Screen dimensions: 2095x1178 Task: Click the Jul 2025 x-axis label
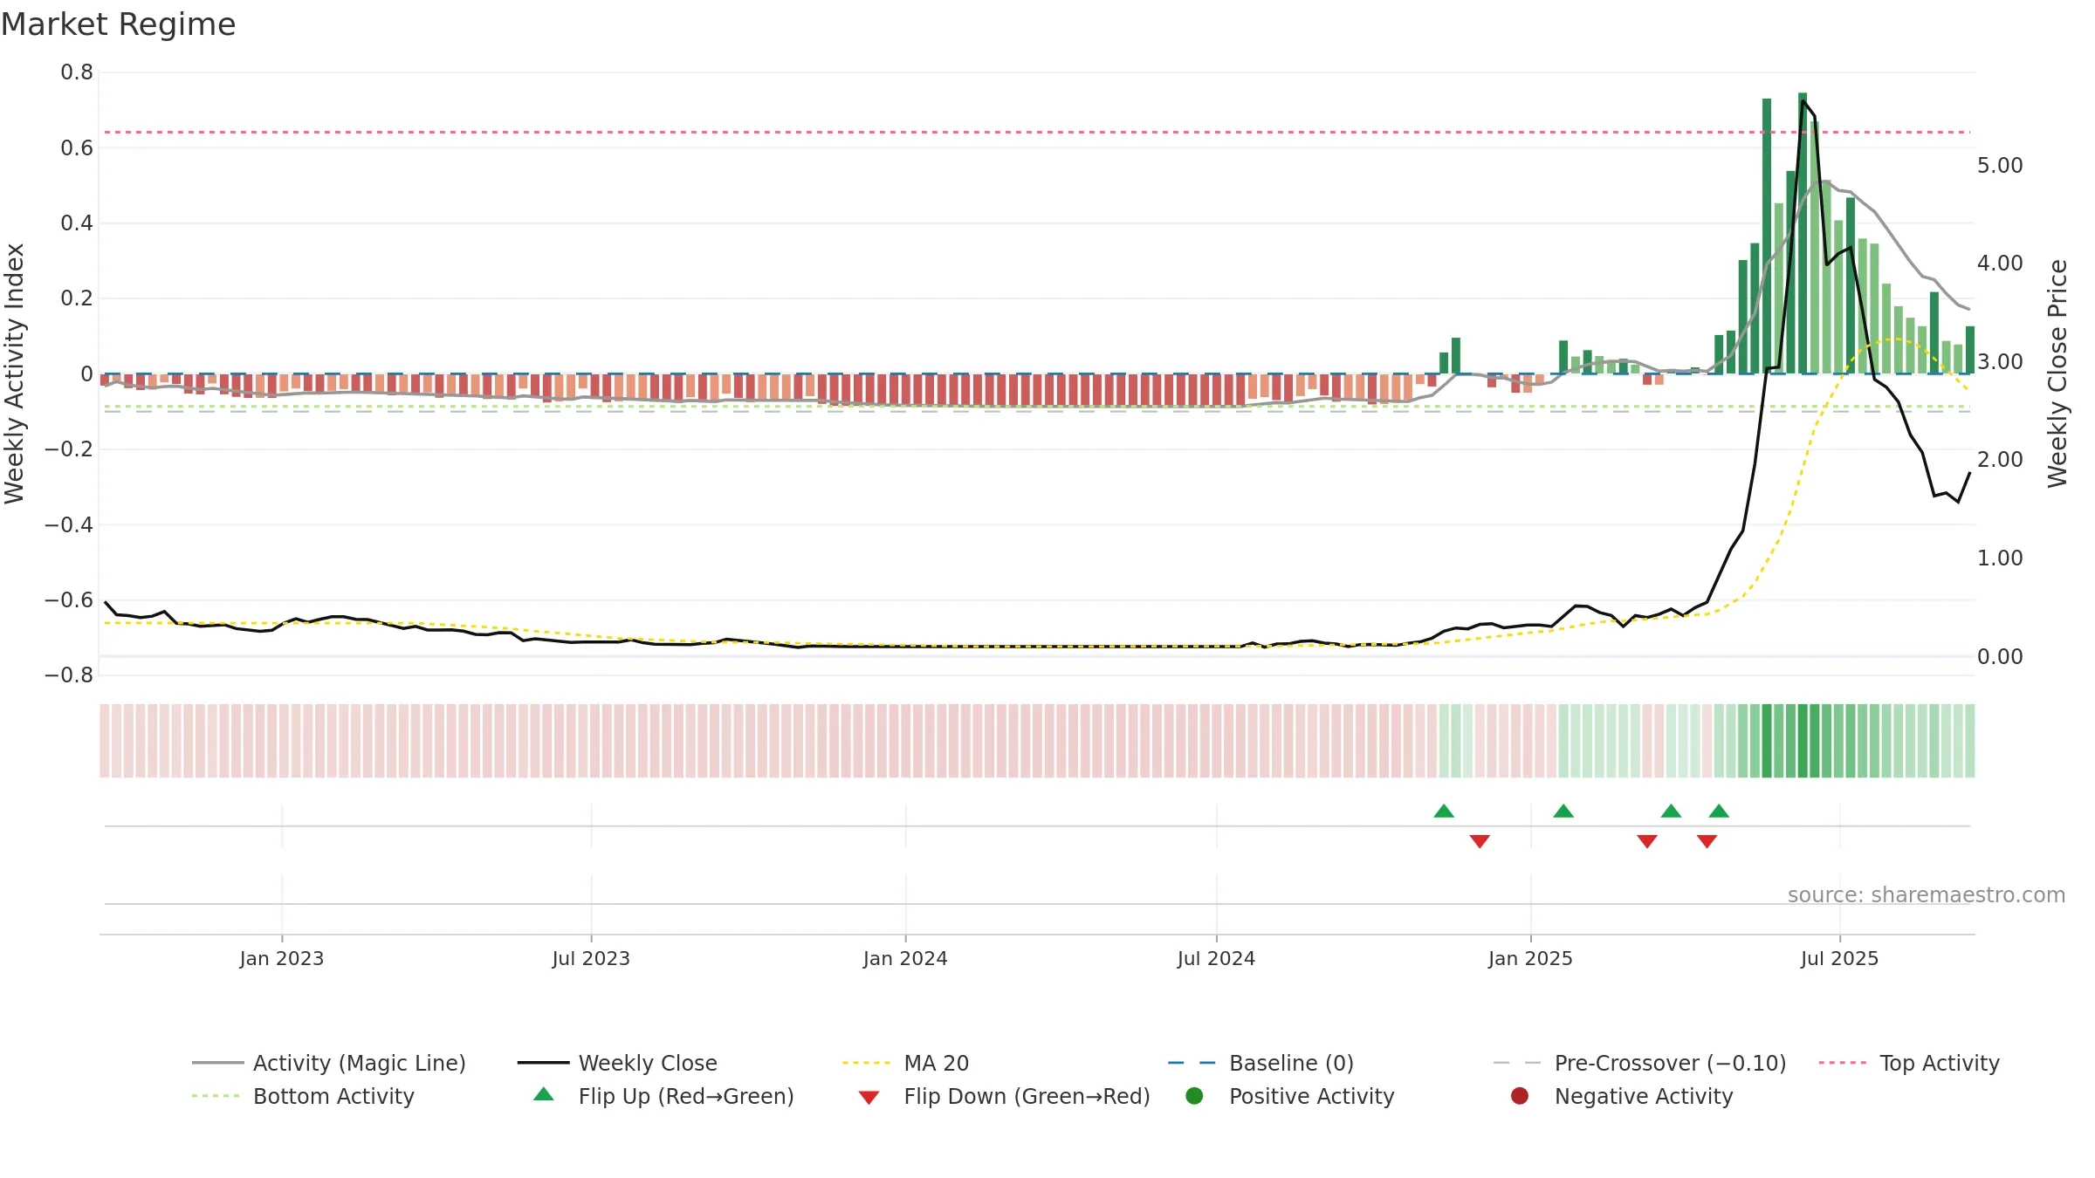point(1839,958)
